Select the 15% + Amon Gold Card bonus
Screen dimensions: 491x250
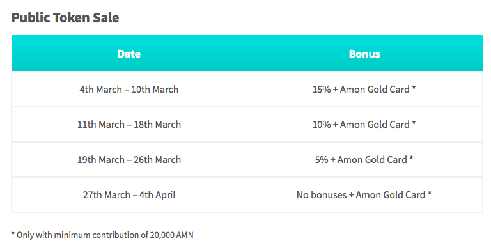pos(364,90)
